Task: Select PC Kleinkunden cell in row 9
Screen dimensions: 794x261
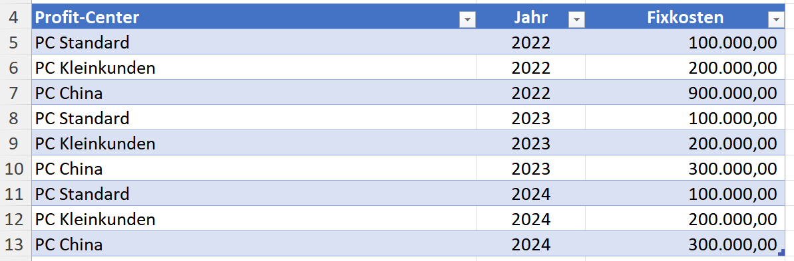Action: point(254,143)
